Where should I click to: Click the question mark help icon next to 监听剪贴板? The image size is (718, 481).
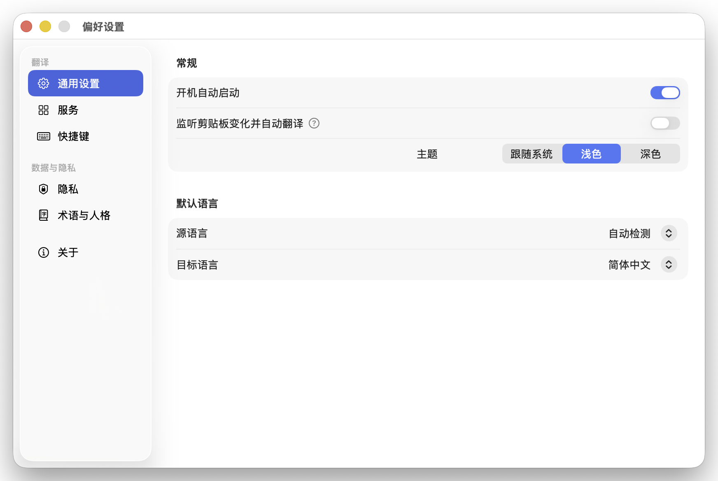[314, 123]
